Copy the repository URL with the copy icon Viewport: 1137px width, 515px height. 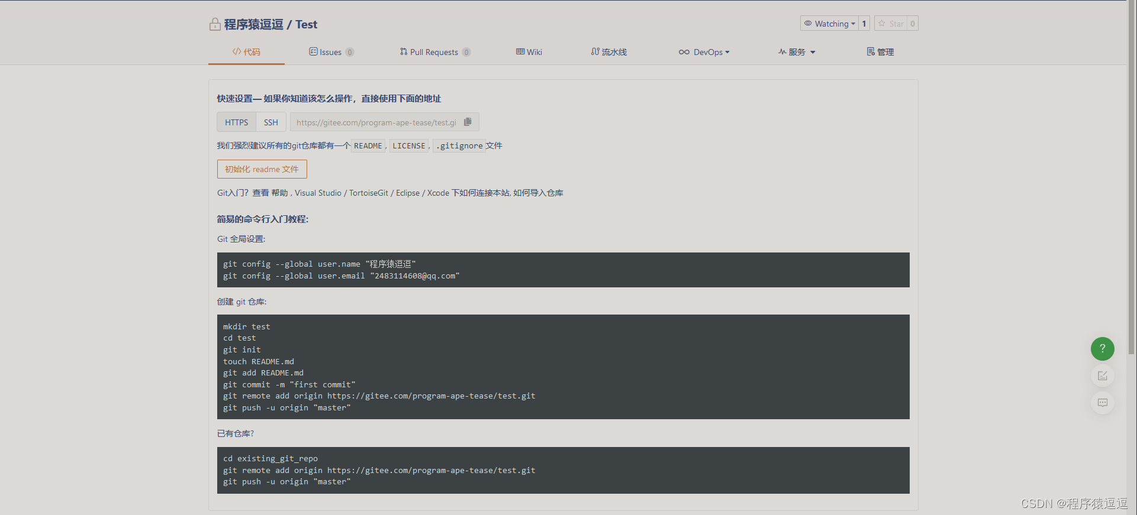point(468,122)
